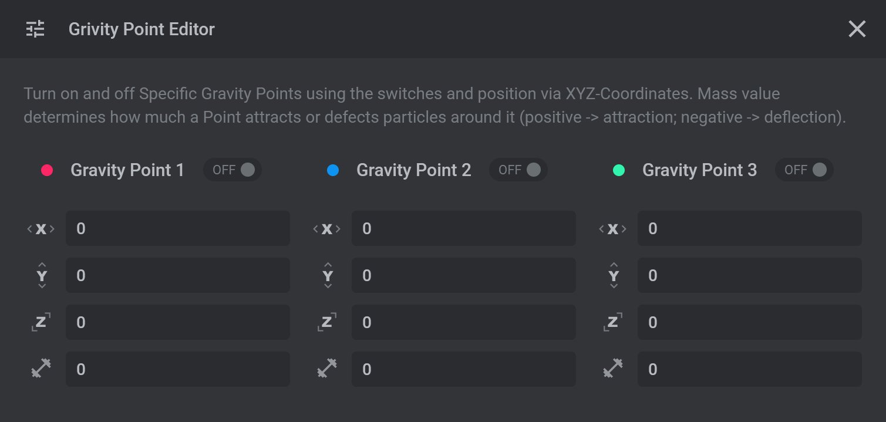This screenshot has width=886, height=422.
Task: Click the sliders icon beside Grivity Point Editor
Action: point(35,29)
